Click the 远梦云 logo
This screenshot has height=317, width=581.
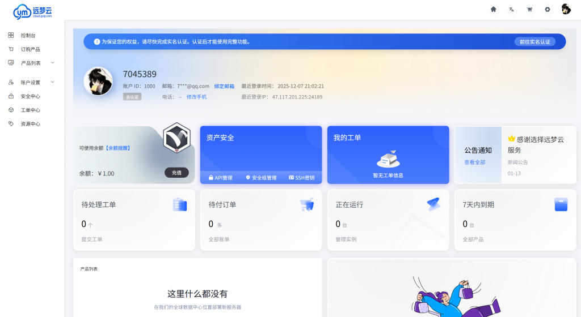[x=32, y=11]
